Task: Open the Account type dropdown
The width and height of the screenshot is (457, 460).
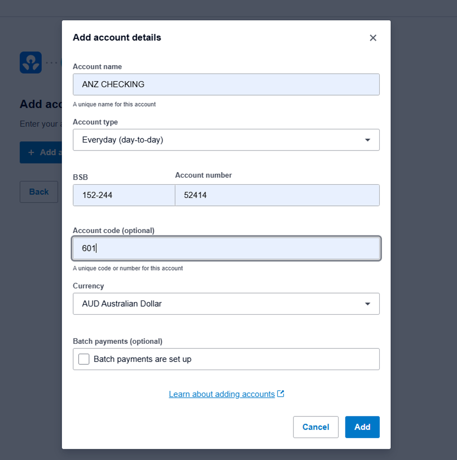Action: (226, 140)
